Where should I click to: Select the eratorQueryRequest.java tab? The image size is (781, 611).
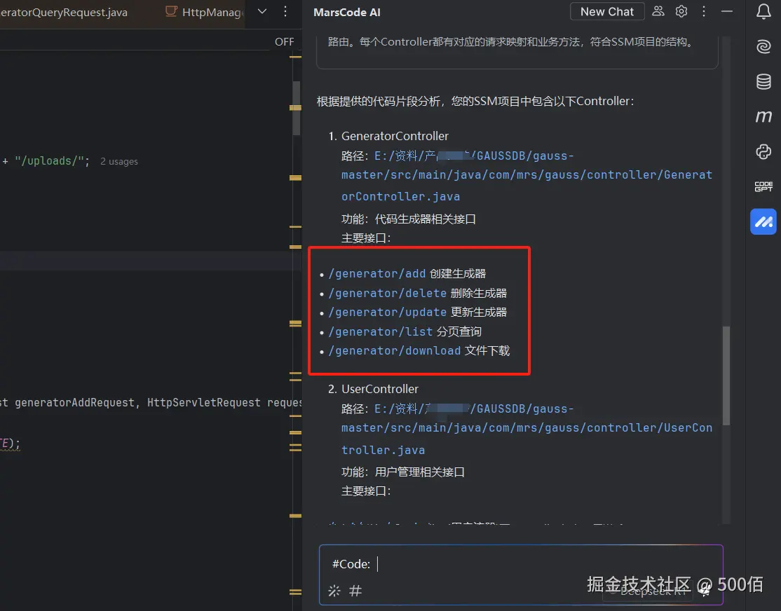click(63, 11)
